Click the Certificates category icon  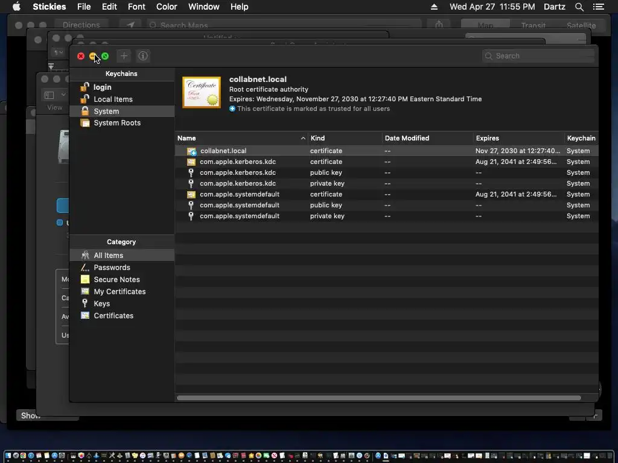tap(84, 315)
